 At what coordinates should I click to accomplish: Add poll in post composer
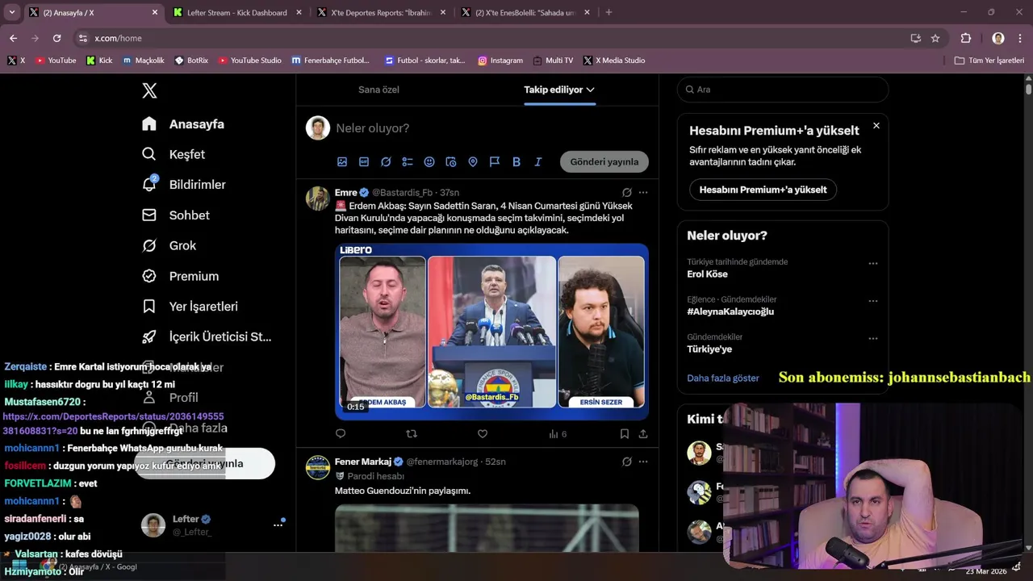(408, 161)
